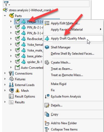
Task: Expand the Connections node
Action: 5,73
